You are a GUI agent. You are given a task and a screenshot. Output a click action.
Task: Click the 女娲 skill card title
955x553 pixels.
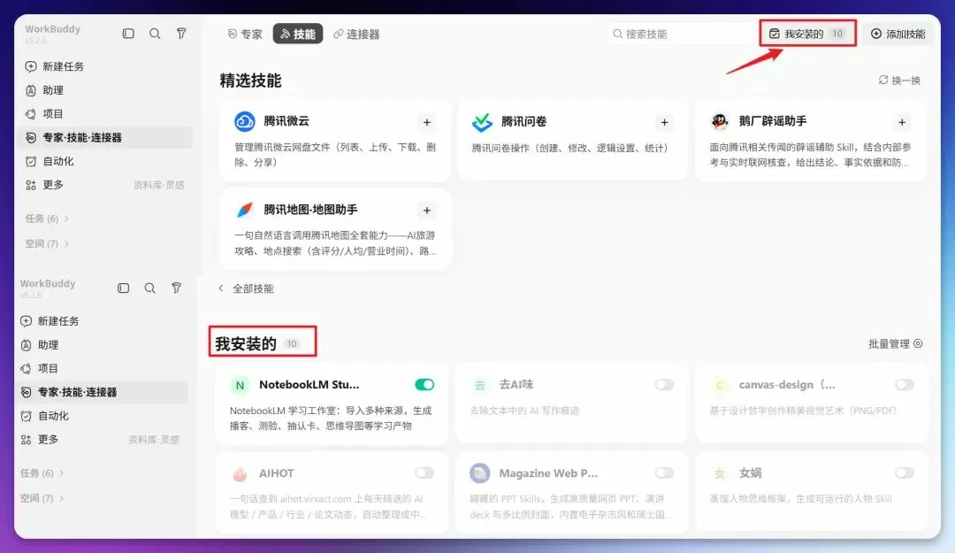coord(751,473)
